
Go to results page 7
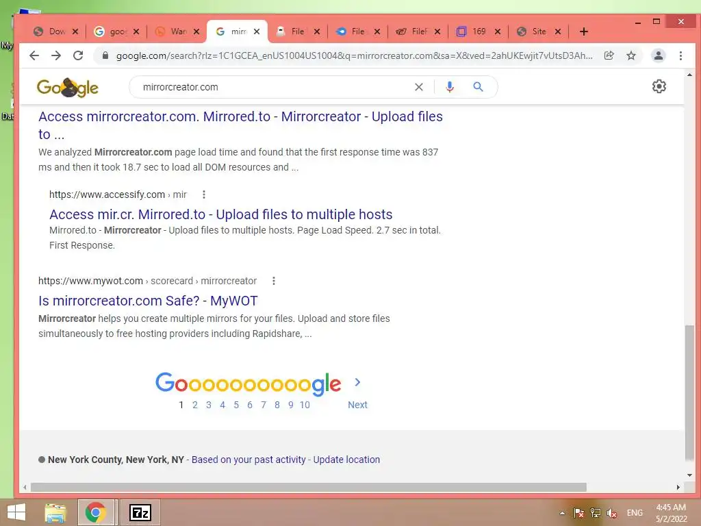tap(264, 405)
